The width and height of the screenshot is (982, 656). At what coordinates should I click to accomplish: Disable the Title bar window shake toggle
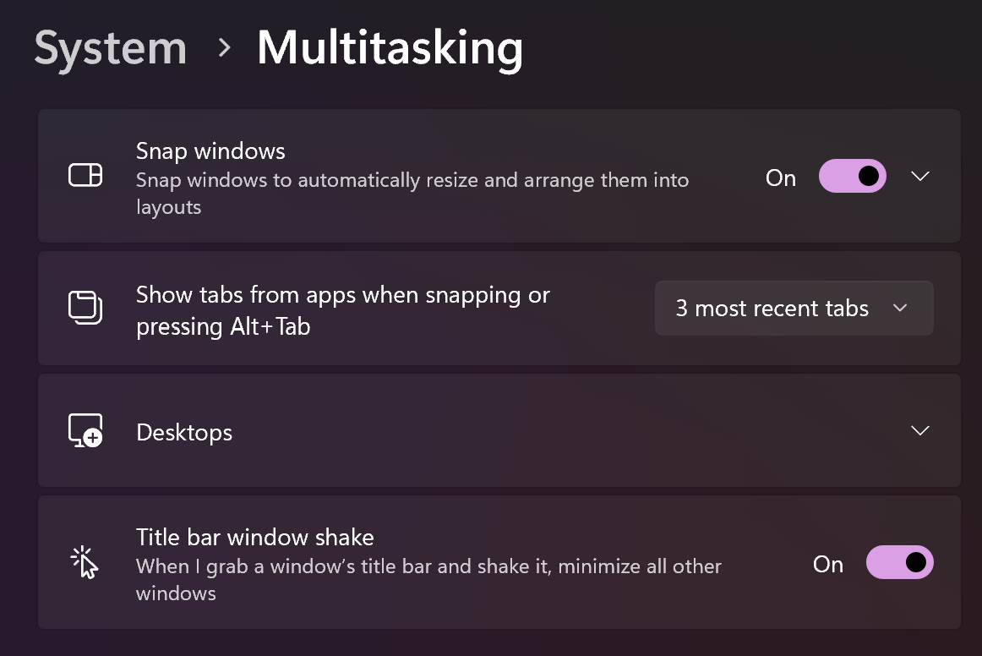899,563
